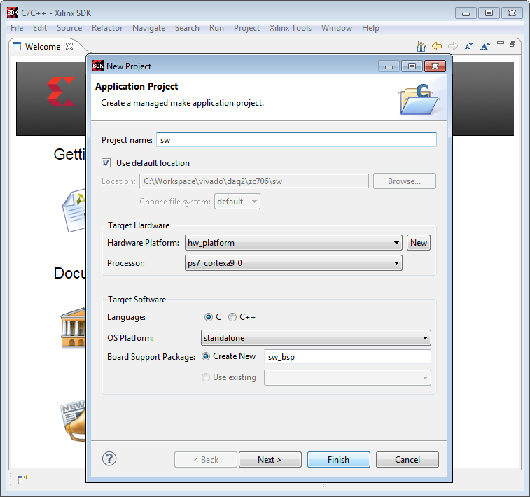This screenshot has width=530, height=497.
Task: Open the Project menu
Action: [246, 28]
